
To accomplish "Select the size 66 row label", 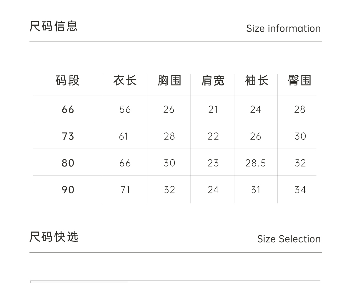I will click(68, 110).
